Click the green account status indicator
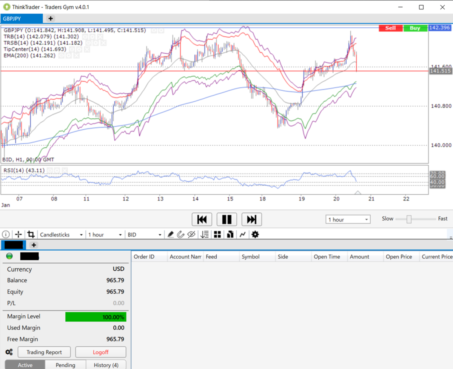This screenshot has height=369, width=453. click(9, 256)
